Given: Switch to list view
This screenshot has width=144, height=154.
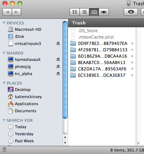Looking at the screenshot, I should pyautogui.click(x=84, y=12).
